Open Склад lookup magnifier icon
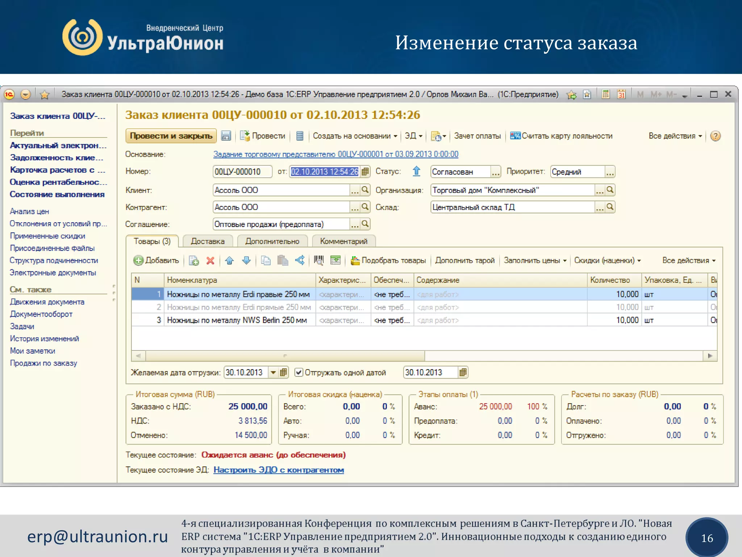 tap(610, 207)
